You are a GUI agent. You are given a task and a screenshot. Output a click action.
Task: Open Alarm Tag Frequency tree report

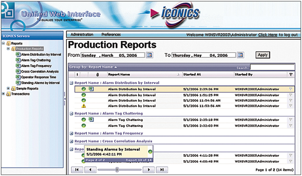coord(36,66)
